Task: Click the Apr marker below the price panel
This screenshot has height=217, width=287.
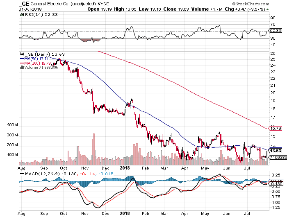Action: (184, 168)
